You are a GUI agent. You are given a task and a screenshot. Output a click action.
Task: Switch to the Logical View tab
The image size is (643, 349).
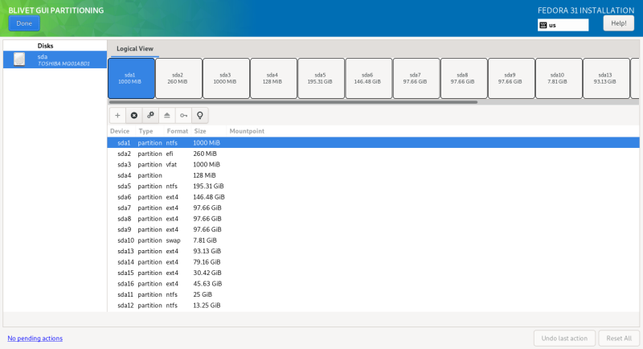coord(134,48)
